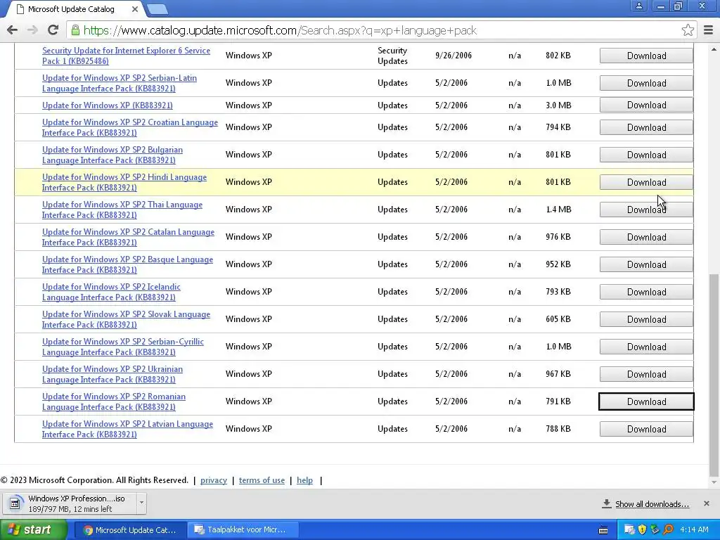Download the Croatian Language Interface Pack

pos(646,128)
